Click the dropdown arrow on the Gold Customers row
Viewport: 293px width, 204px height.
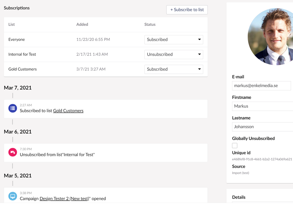coord(199,69)
